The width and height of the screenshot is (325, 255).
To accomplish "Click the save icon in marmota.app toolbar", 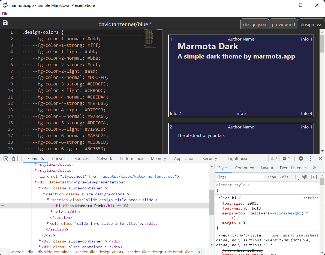I will pos(5,23).
